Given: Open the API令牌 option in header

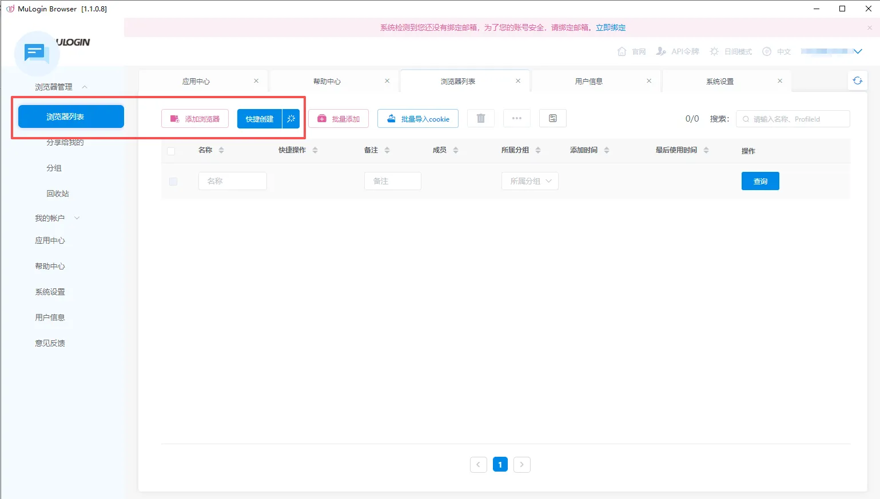Looking at the screenshot, I should click(678, 51).
